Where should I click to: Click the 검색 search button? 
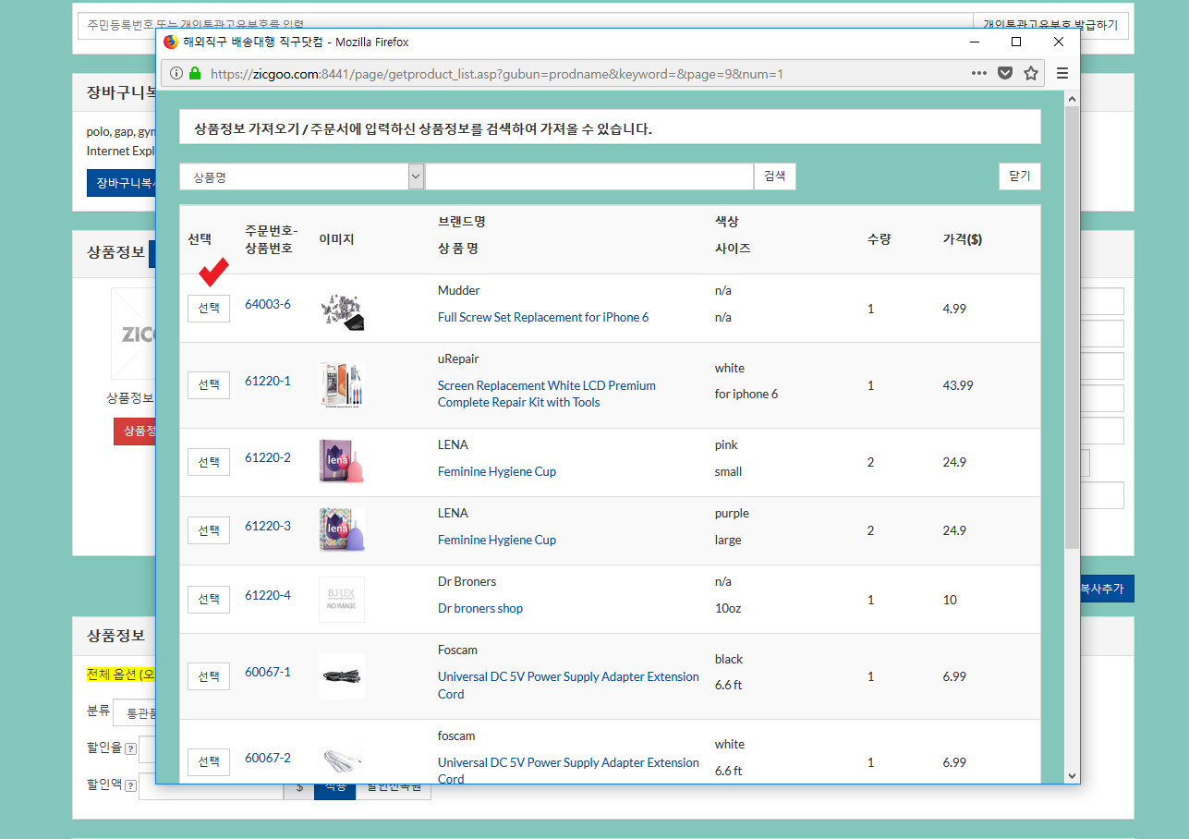[775, 176]
